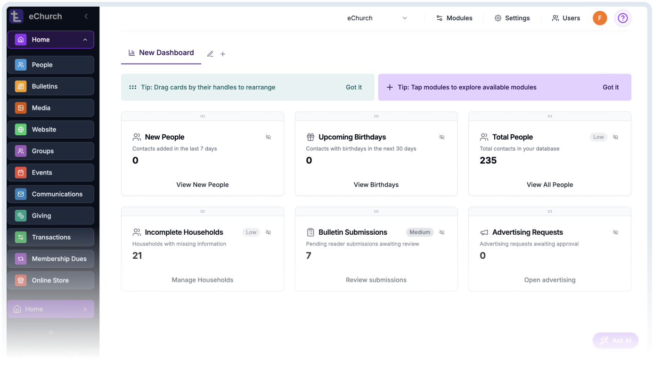
Task: Open the Users menu in the top bar
Action: (566, 18)
